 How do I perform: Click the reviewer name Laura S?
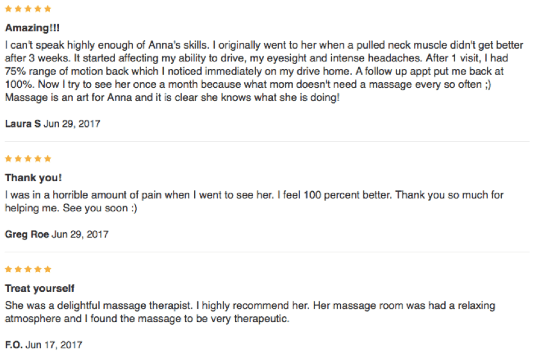pyautogui.click(x=22, y=123)
